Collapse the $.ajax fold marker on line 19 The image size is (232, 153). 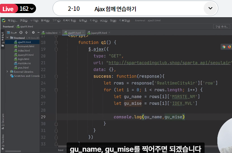56,49
